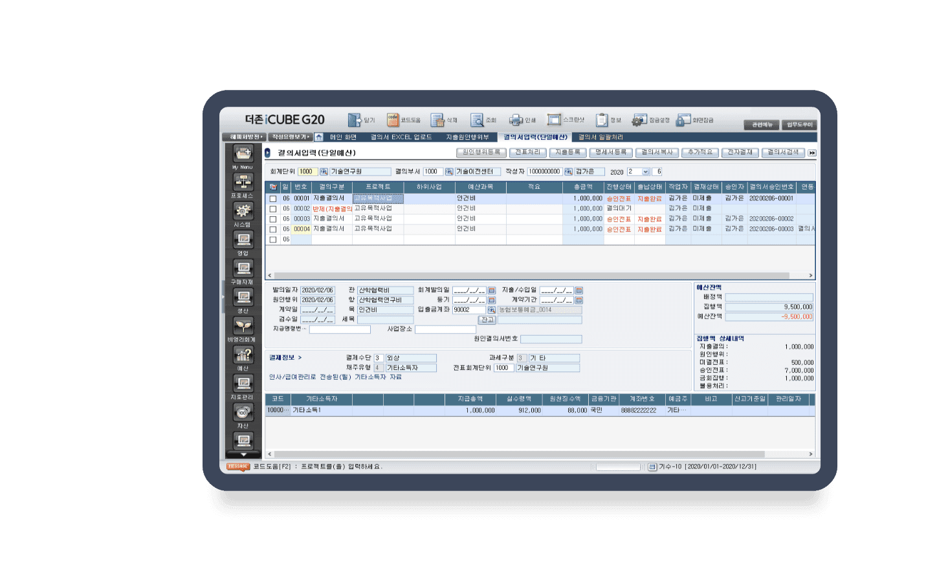Image resolution: width=948 pixels, height=581 pixels.
Task: Click the 전자결재 button
Action: pos(740,153)
